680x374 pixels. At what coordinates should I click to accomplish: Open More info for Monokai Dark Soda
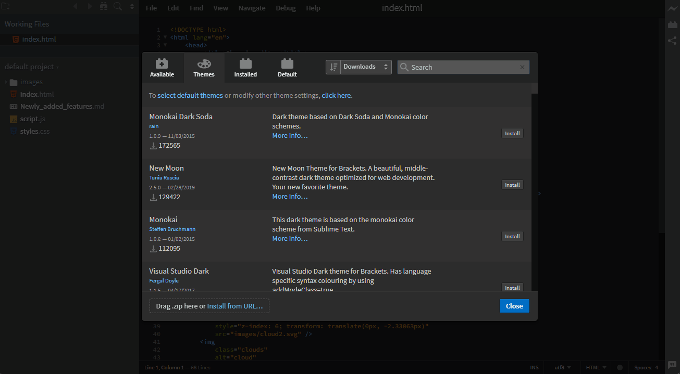click(x=290, y=135)
